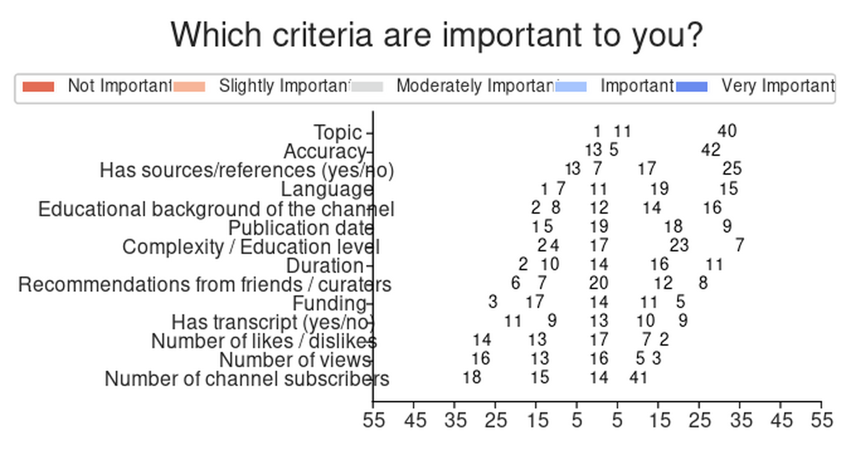Click the Language row label

click(327, 189)
